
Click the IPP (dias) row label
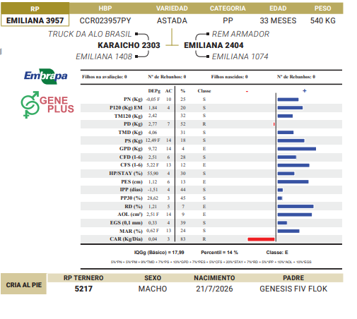tap(131, 190)
